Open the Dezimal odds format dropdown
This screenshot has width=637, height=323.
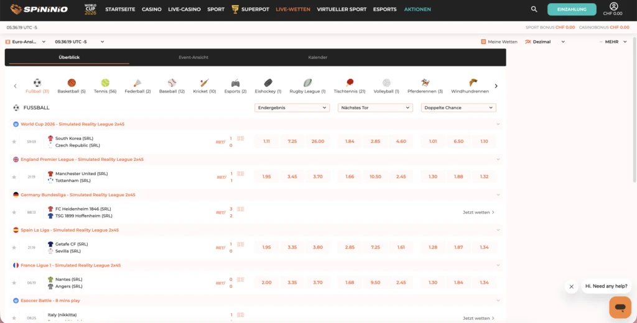[545, 42]
